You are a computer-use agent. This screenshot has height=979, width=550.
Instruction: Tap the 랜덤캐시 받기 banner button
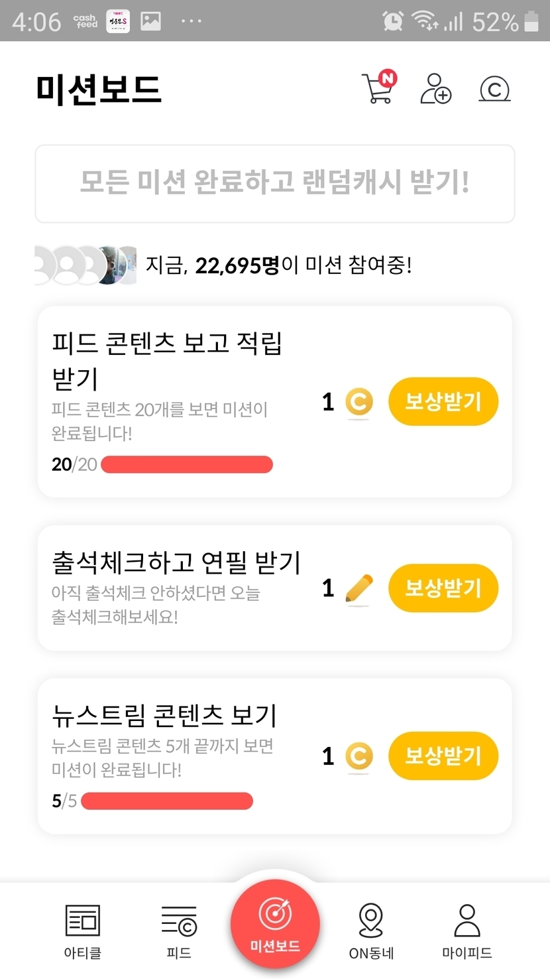[x=275, y=183]
